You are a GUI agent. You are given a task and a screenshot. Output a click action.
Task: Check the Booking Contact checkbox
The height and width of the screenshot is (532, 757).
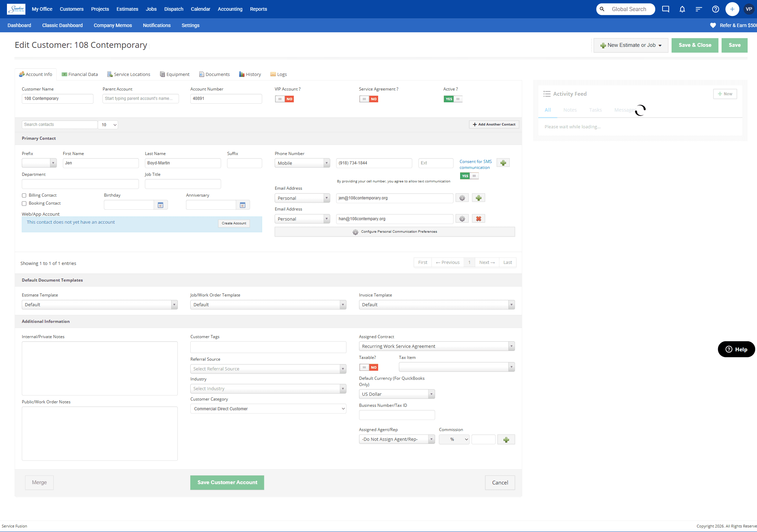point(24,204)
